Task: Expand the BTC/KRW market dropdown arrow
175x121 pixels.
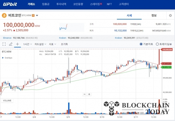Action: click(37, 15)
